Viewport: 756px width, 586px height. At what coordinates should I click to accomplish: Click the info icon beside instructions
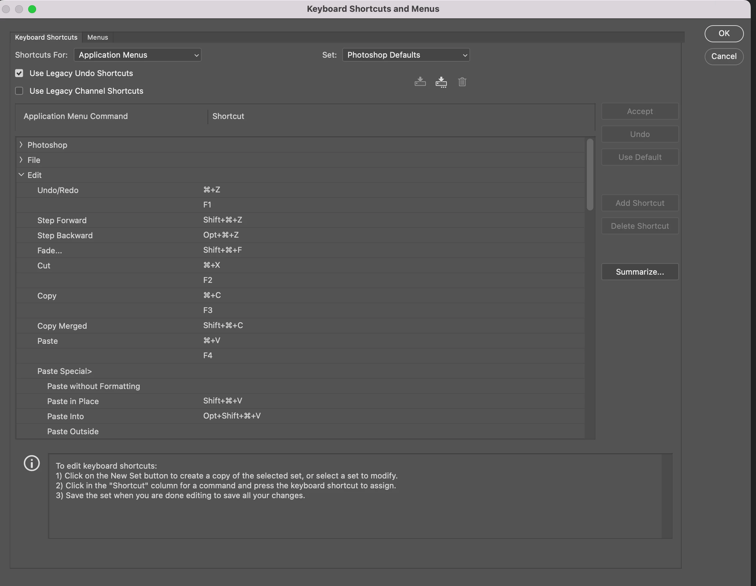31,463
